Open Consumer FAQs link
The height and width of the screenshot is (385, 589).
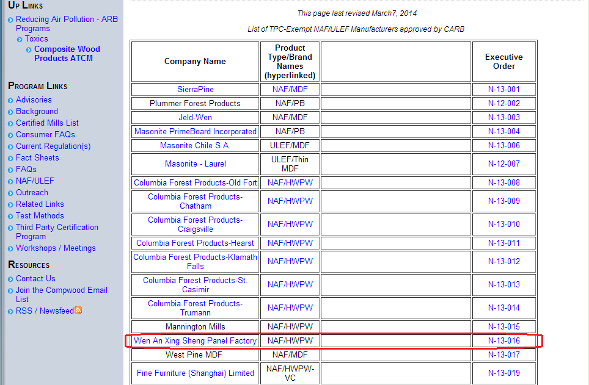(x=45, y=135)
